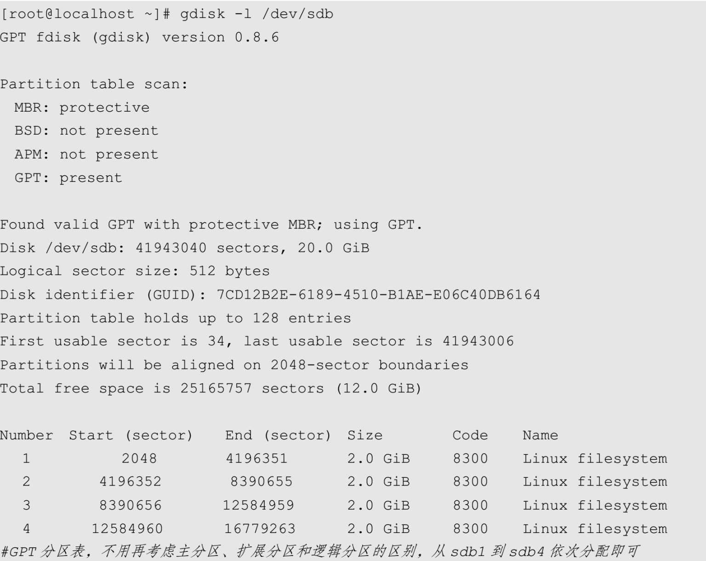The image size is (706, 561).
Task: Click the disk GUID identifier value
Action: coord(378,295)
